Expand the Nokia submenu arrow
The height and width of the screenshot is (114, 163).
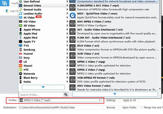click(x=67, y=82)
